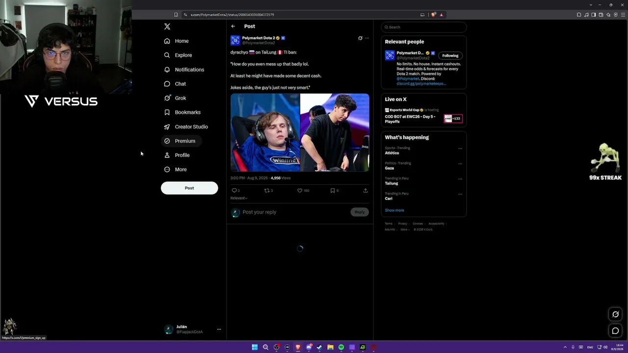Click the browser bookmark icon beside the URL

[176, 15]
